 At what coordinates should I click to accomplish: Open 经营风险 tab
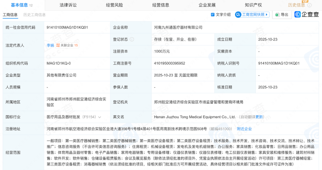[x=114, y=5]
